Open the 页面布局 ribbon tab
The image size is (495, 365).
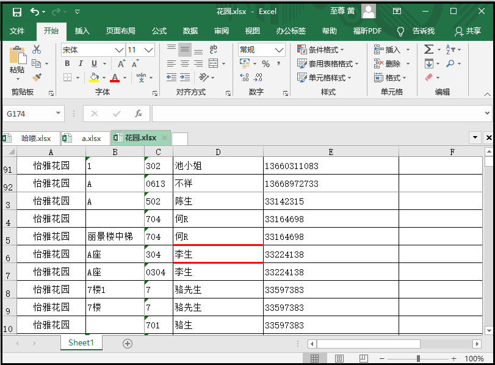point(120,31)
